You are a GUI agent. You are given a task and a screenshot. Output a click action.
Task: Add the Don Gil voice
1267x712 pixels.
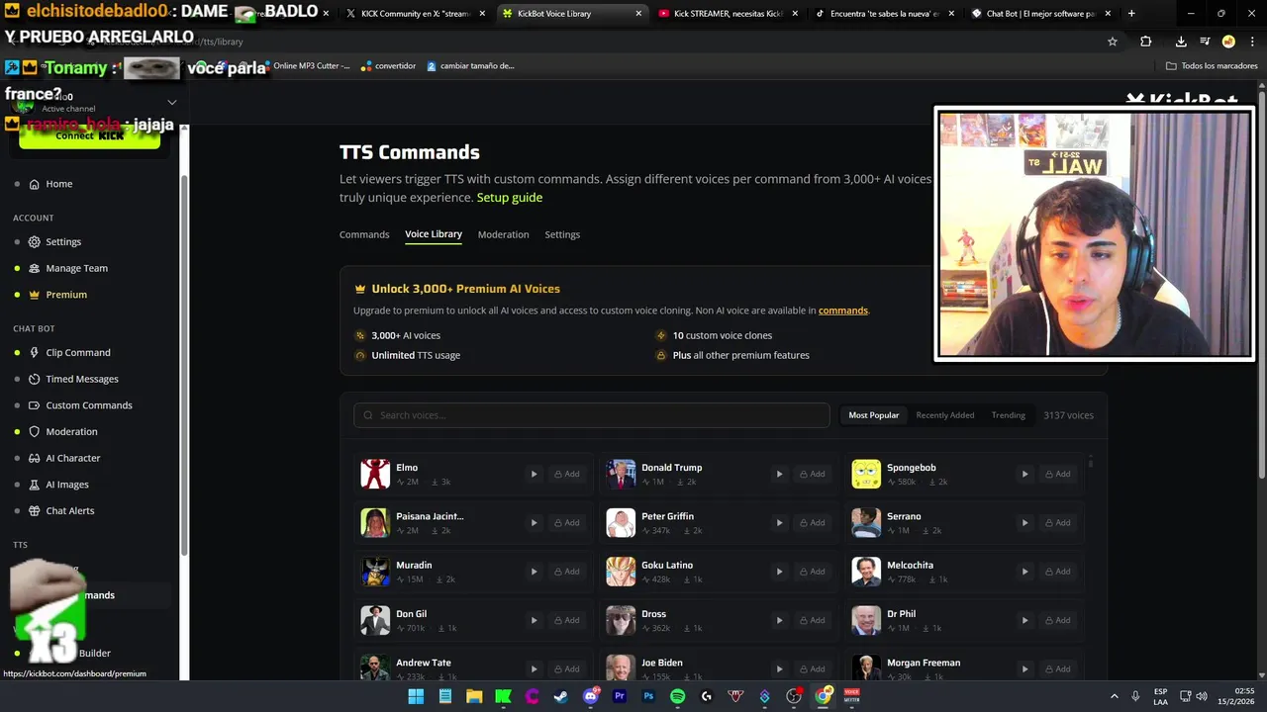tap(566, 620)
